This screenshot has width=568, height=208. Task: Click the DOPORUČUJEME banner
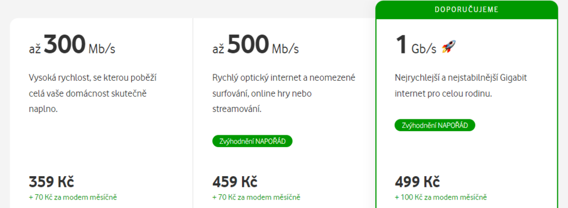[x=466, y=10]
